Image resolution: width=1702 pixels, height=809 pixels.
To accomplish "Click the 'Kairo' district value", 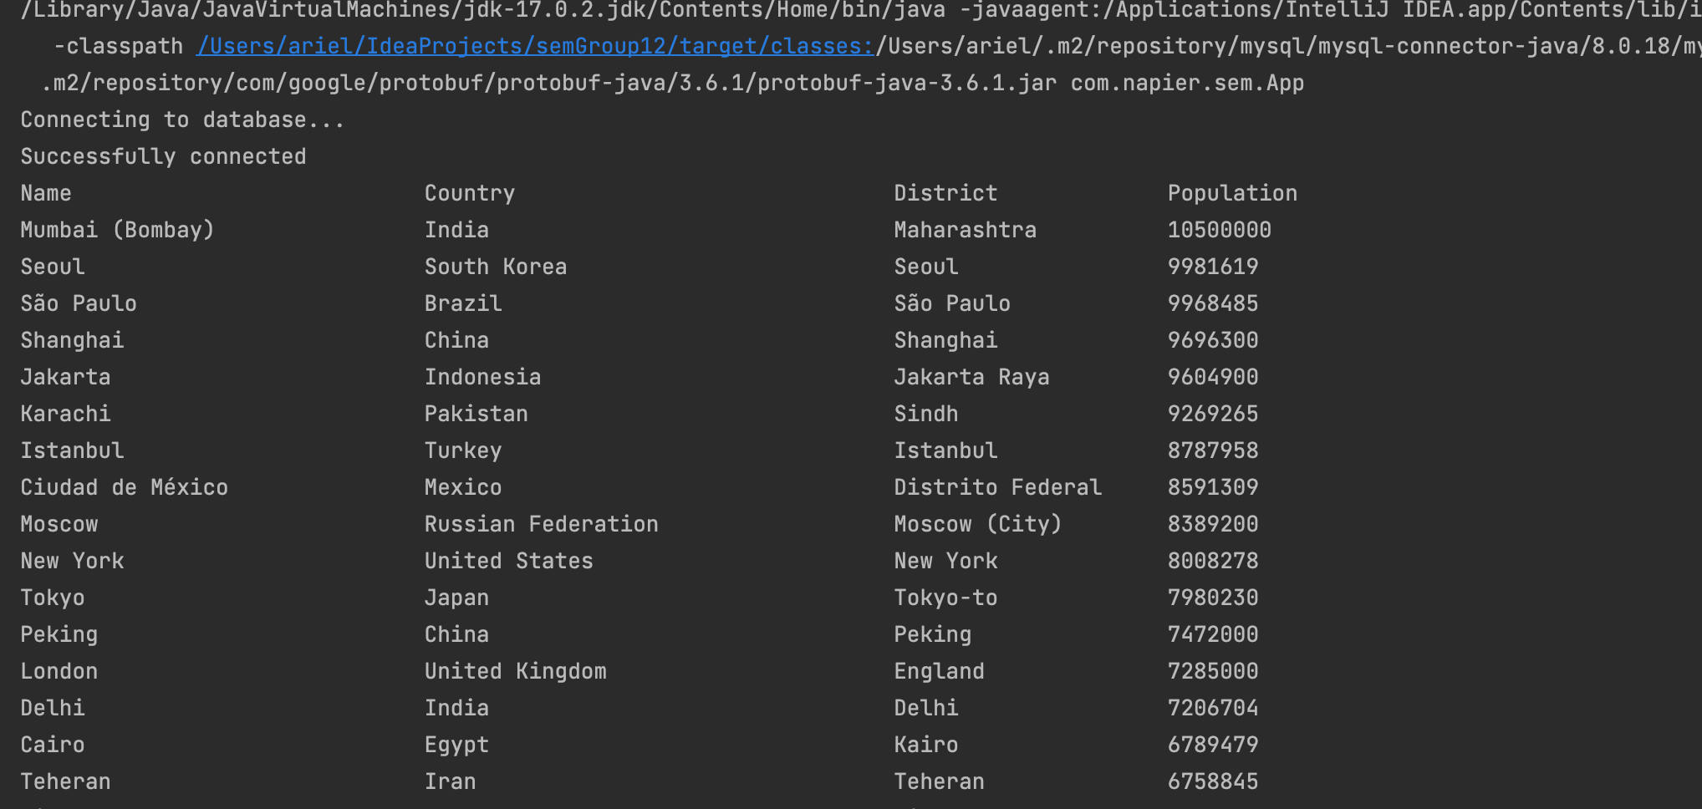I will coord(926,745).
